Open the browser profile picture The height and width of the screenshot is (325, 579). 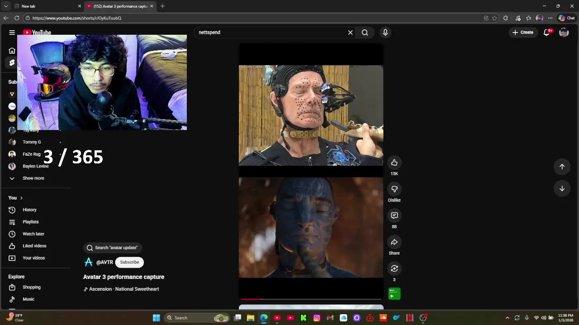[x=539, y=18]
